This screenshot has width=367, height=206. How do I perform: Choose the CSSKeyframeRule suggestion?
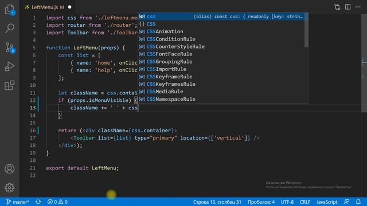pyautogui.click(x=221, y=77)
